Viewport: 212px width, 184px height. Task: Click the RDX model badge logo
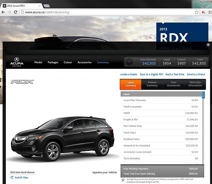22,82
